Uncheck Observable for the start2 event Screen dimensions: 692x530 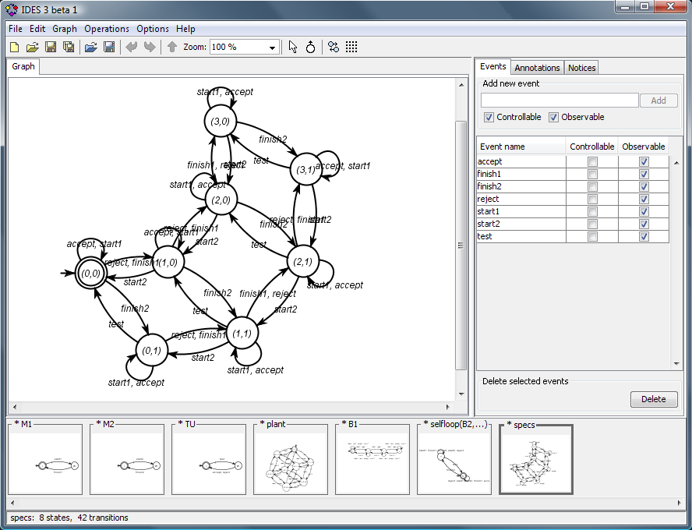pos(644,224)
